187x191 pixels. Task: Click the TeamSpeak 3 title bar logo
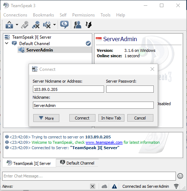coord(6,5)
